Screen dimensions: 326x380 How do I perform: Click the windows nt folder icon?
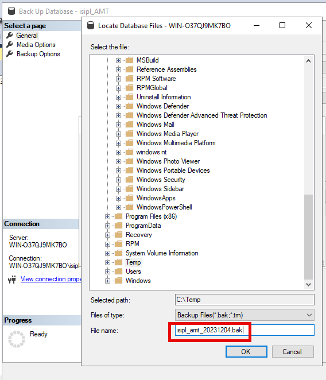[130, 152]
